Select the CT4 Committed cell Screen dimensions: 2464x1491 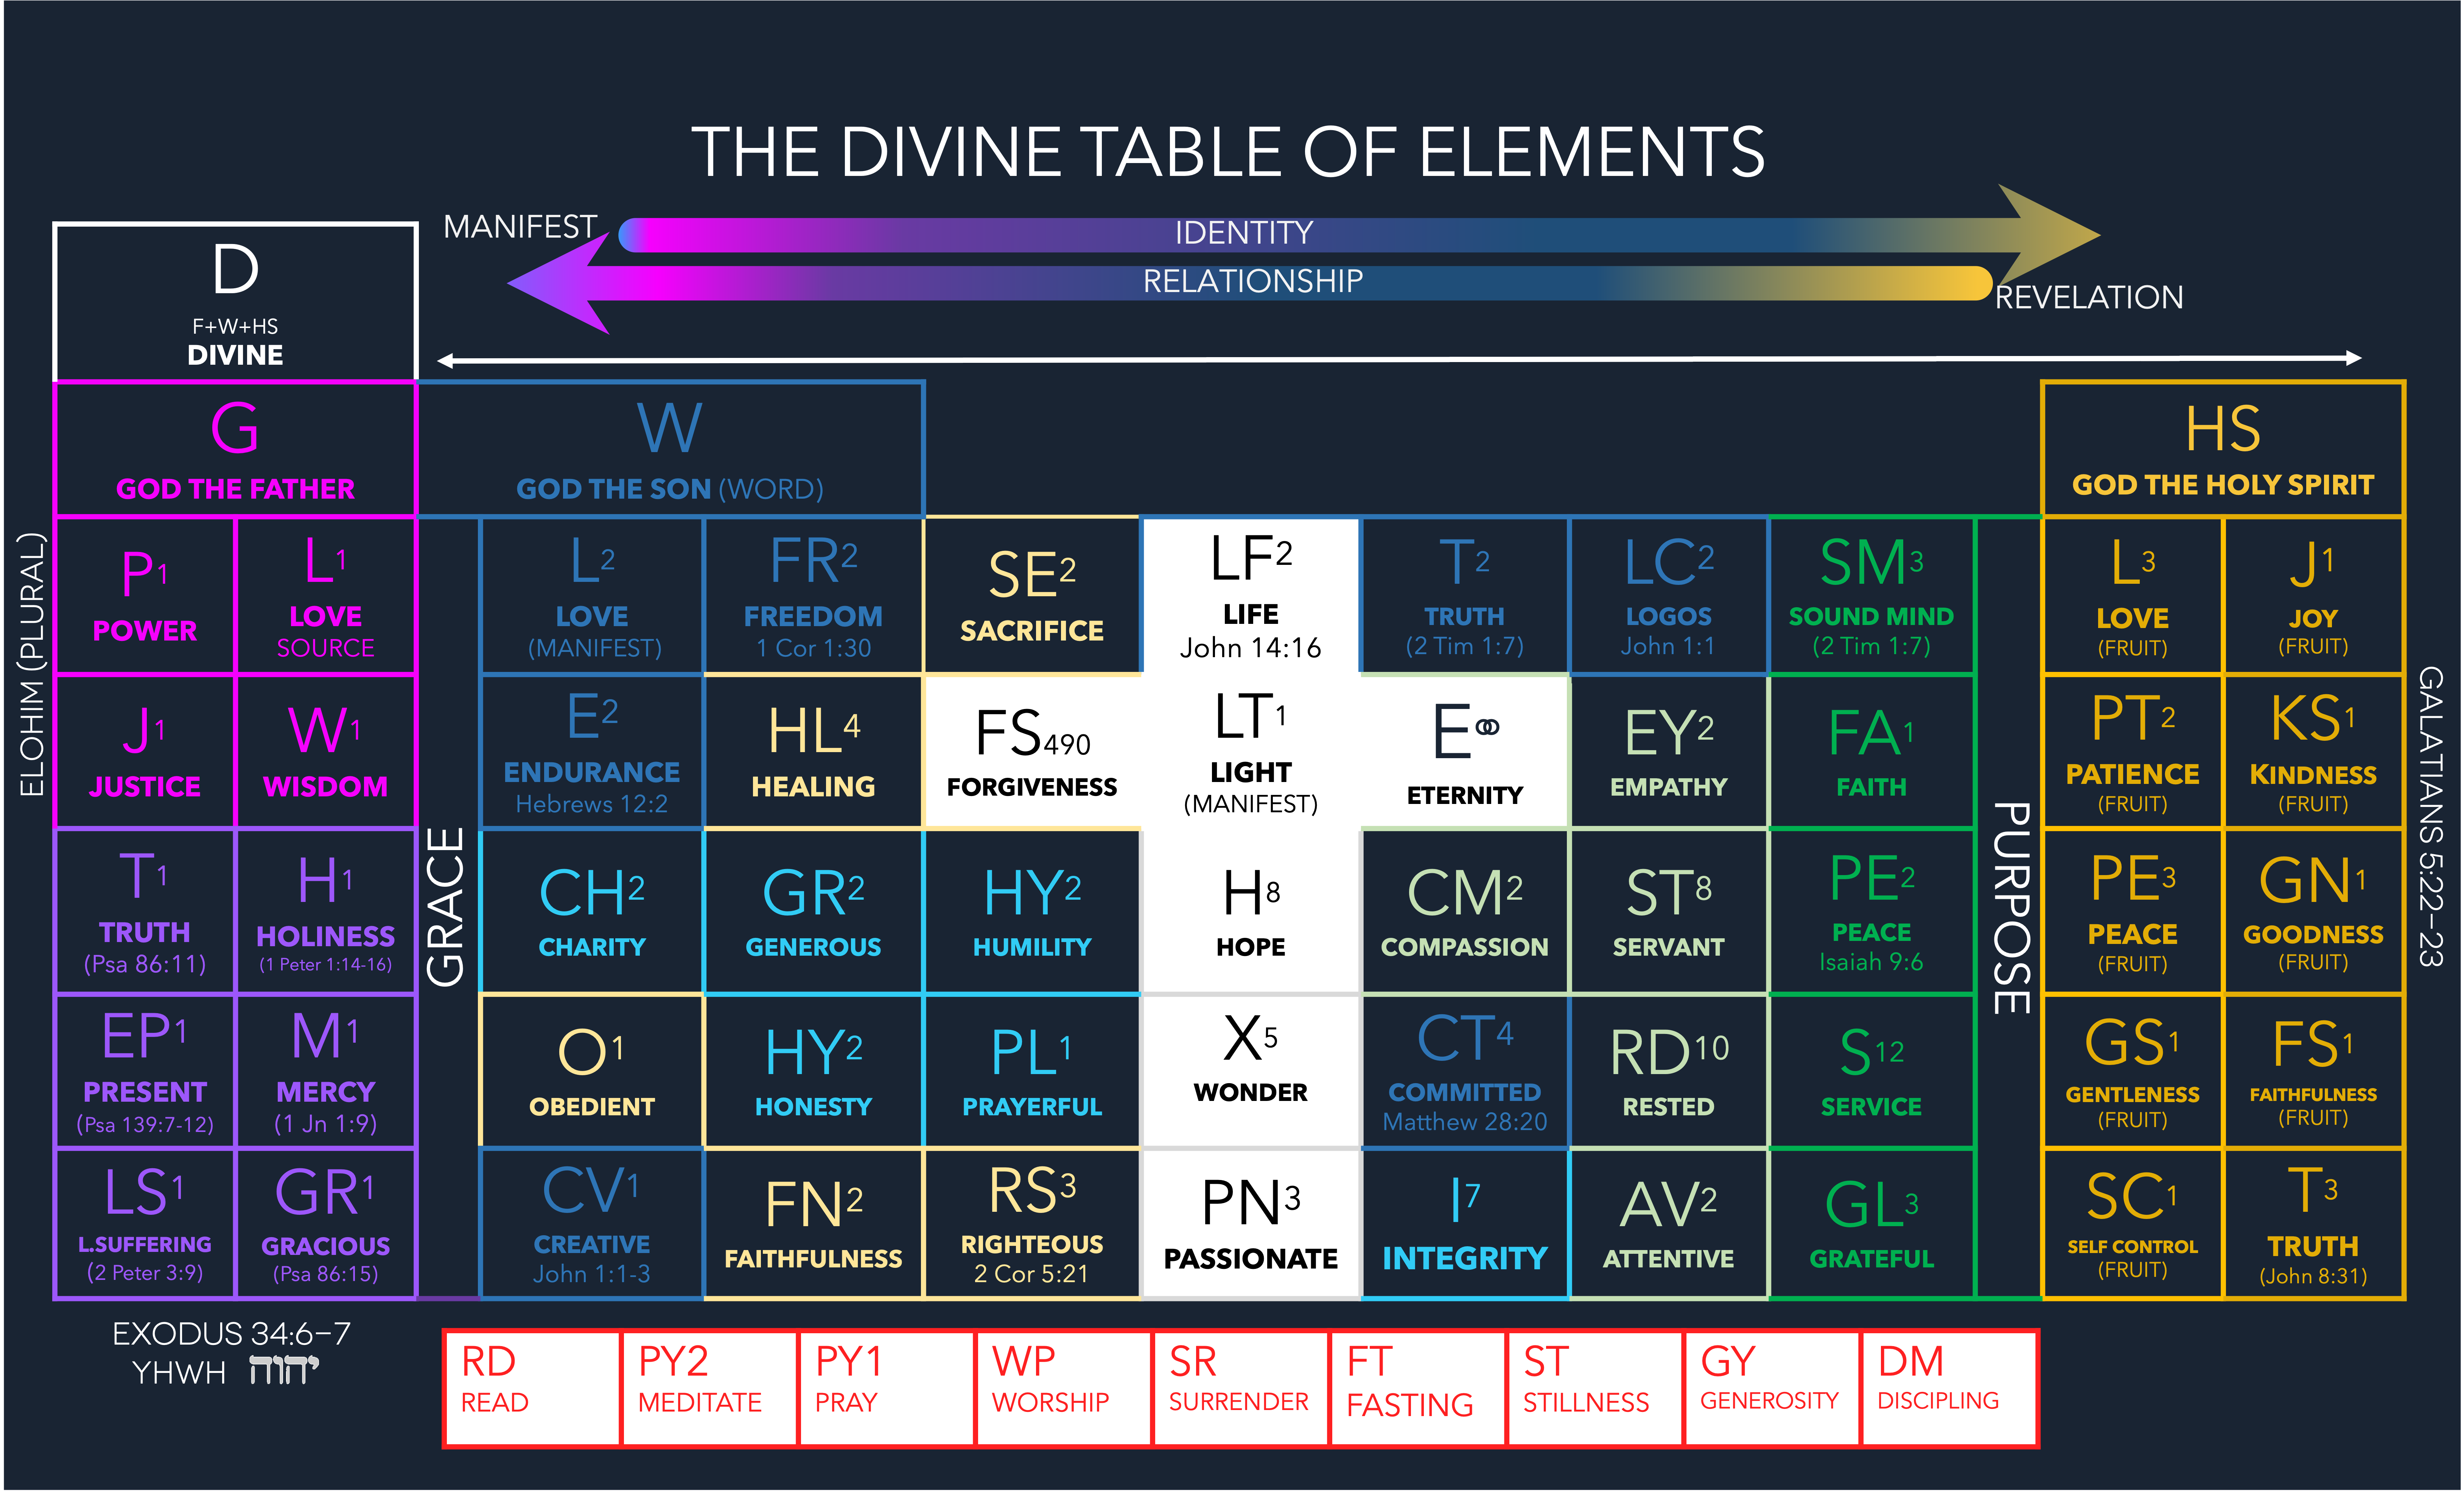(x=1465, y=1071)
